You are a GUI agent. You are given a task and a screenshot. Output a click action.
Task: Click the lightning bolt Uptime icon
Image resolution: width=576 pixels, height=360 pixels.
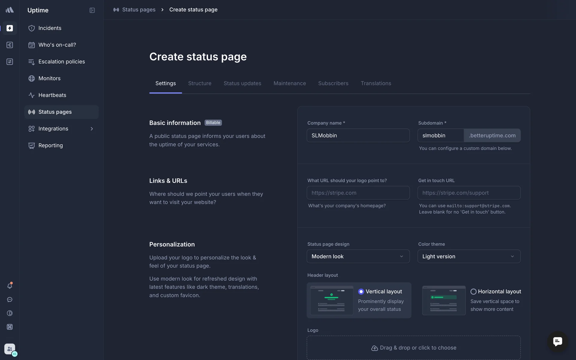(10, 28)
